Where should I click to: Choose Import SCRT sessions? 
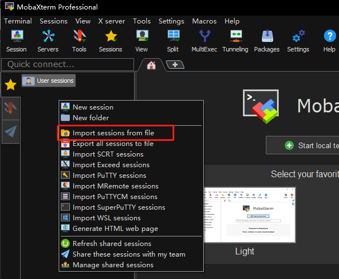tap(131, 154)
